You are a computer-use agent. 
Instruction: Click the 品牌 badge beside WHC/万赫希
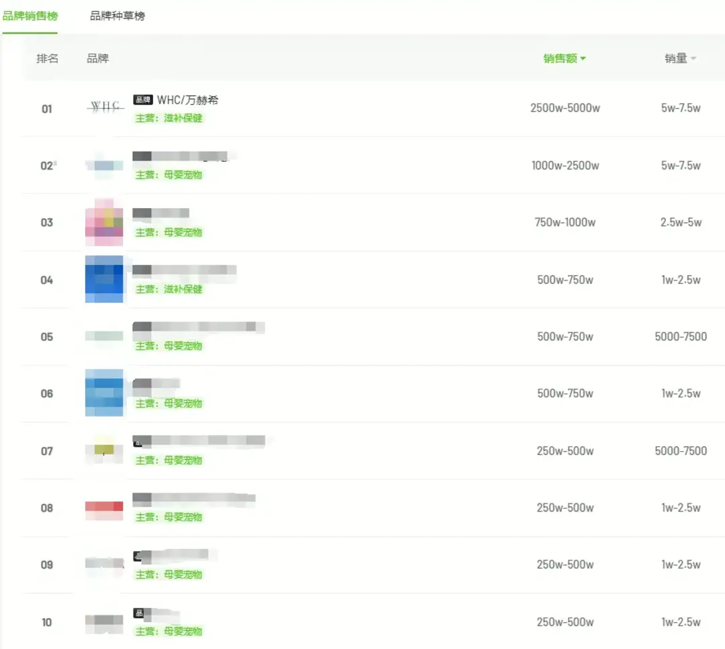[x=143, y=100]
